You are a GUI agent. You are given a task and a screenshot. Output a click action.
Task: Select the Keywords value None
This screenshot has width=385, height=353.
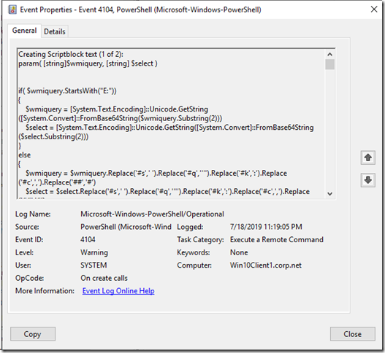click(x=239, y=252)
